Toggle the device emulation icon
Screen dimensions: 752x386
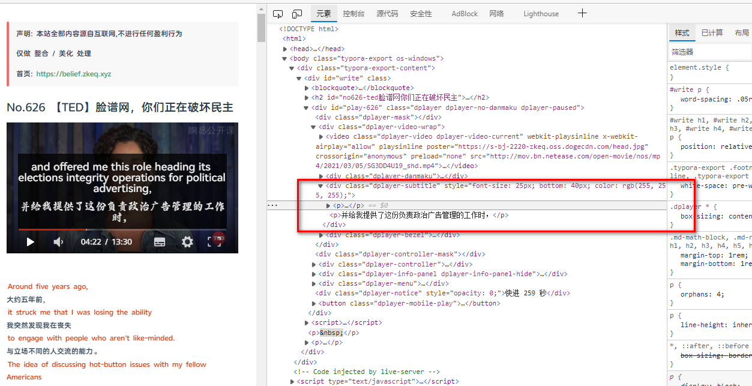(x=297, y=14)
